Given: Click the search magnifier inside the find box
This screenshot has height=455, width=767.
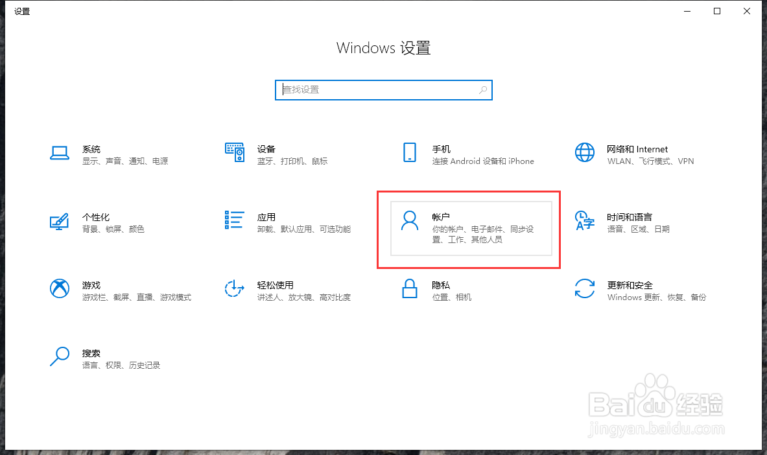Looking at the screenshot, I should coord(482,90).
